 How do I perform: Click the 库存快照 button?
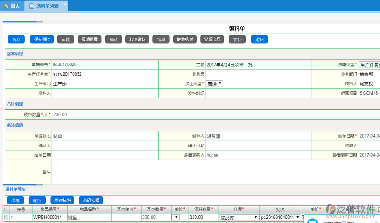(x=62, y=200)
